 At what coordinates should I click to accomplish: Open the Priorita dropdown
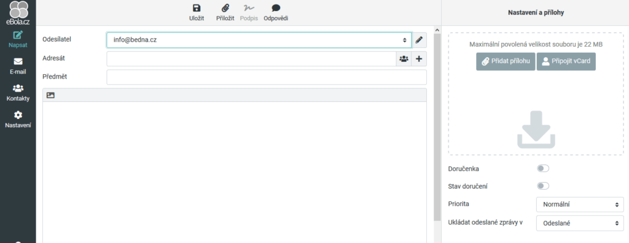pyautogui.click(x=580, y=204)
